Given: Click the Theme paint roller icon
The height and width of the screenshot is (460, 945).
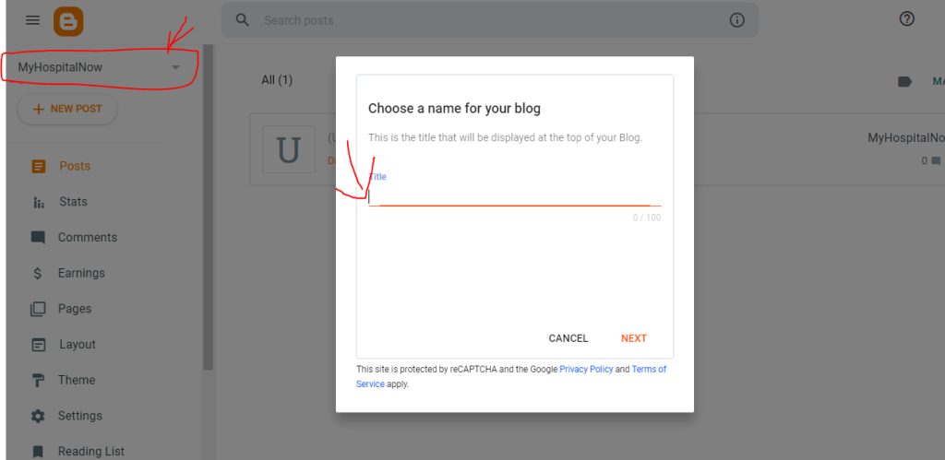Looking at the screenshot, I should [38, 381].
